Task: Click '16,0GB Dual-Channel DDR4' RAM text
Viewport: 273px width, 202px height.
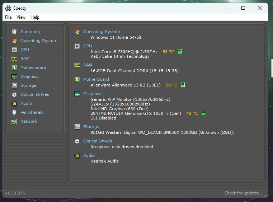Action: [135, 71]
